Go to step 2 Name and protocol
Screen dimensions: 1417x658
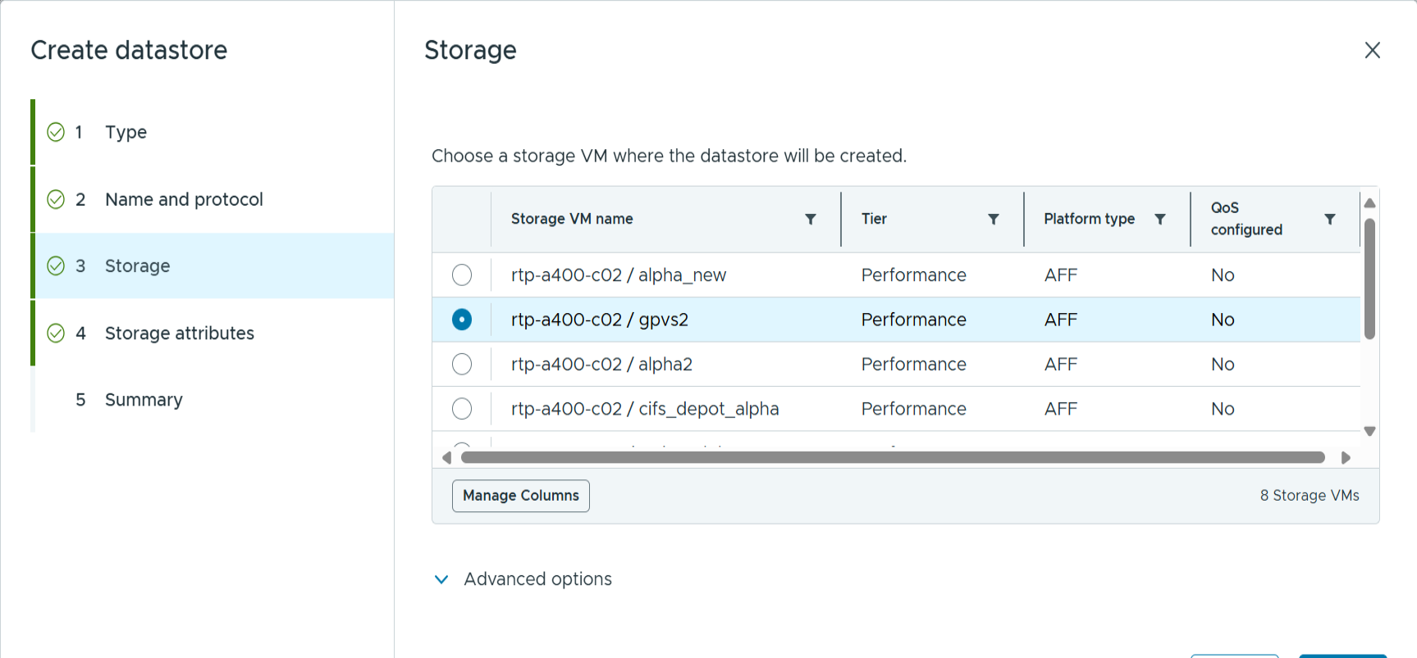tap(184, 199)
